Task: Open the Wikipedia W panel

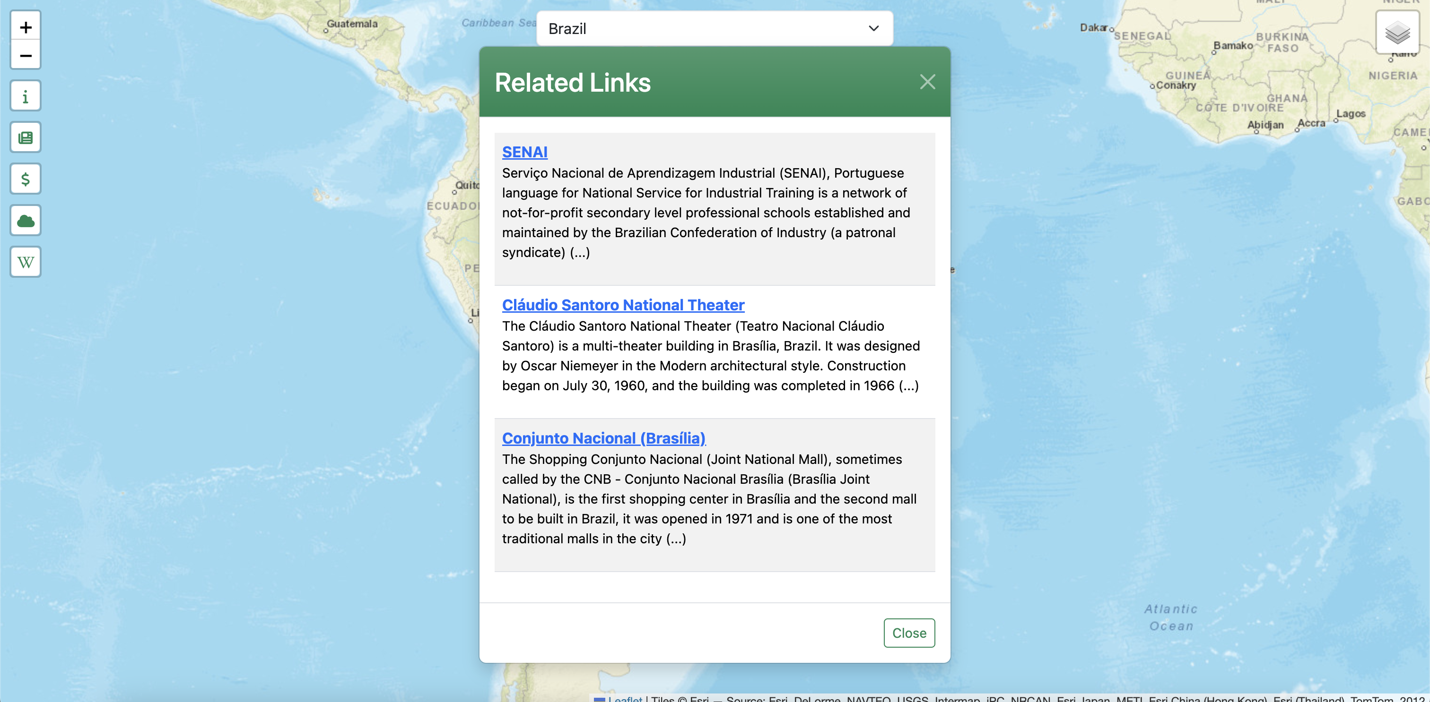Action: point(26,262)
